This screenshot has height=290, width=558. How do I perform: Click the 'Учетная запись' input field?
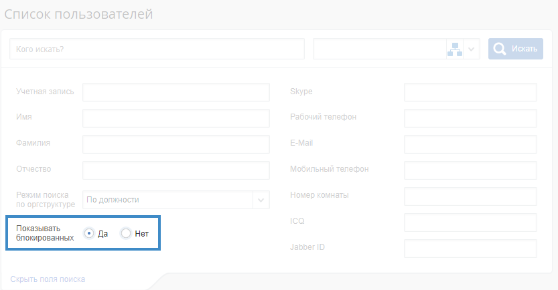point(176,92)
